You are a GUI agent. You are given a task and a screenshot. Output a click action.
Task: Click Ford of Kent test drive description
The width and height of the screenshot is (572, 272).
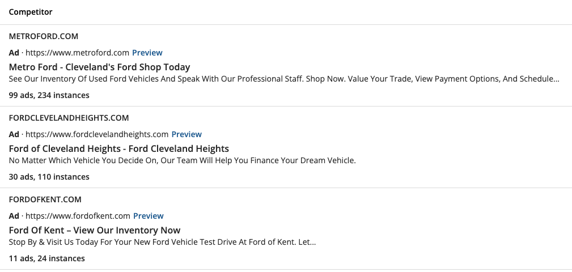162,242
